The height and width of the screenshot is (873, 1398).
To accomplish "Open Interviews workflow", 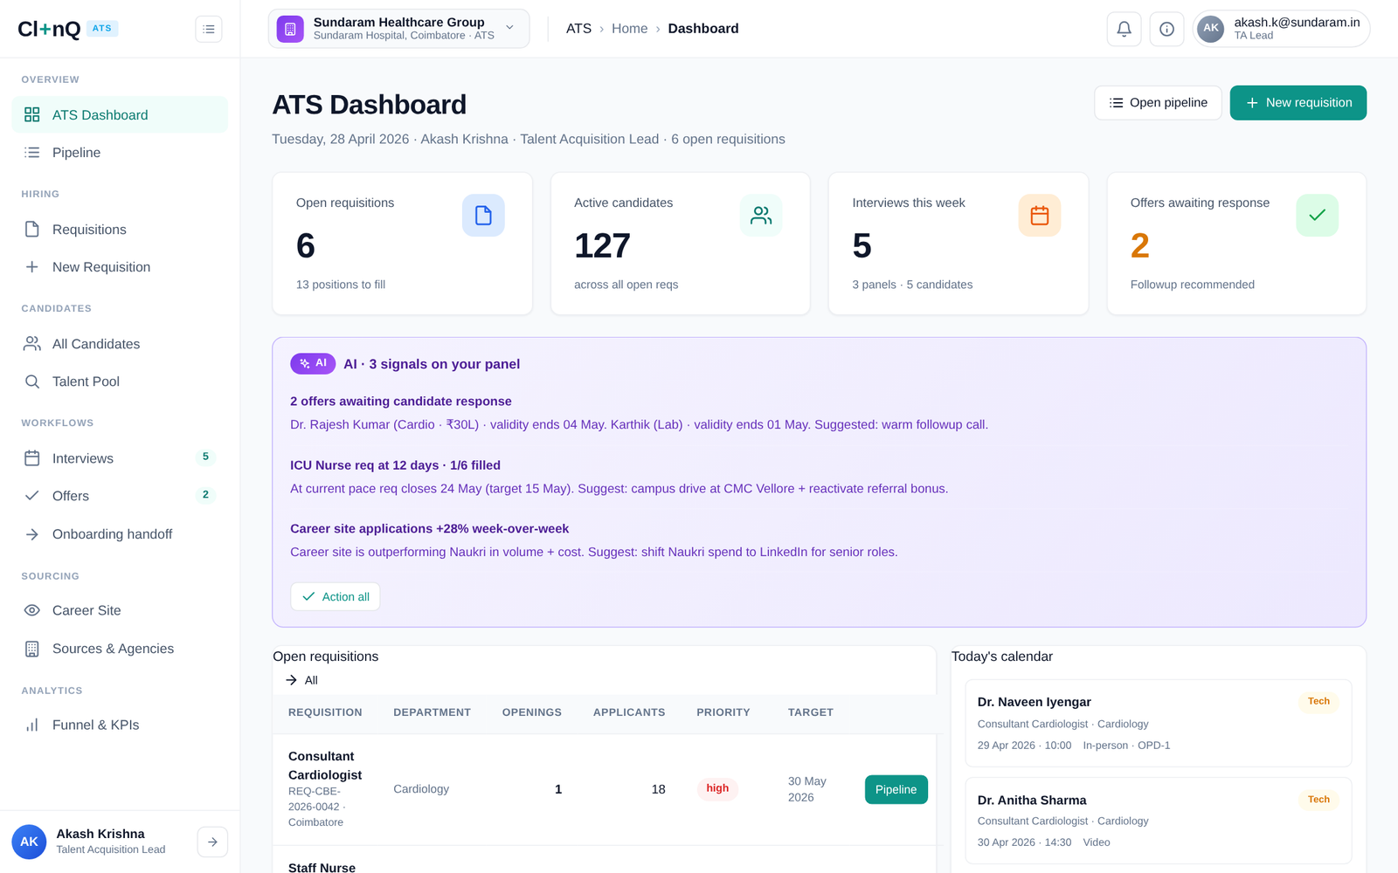I will pos(120,458).
